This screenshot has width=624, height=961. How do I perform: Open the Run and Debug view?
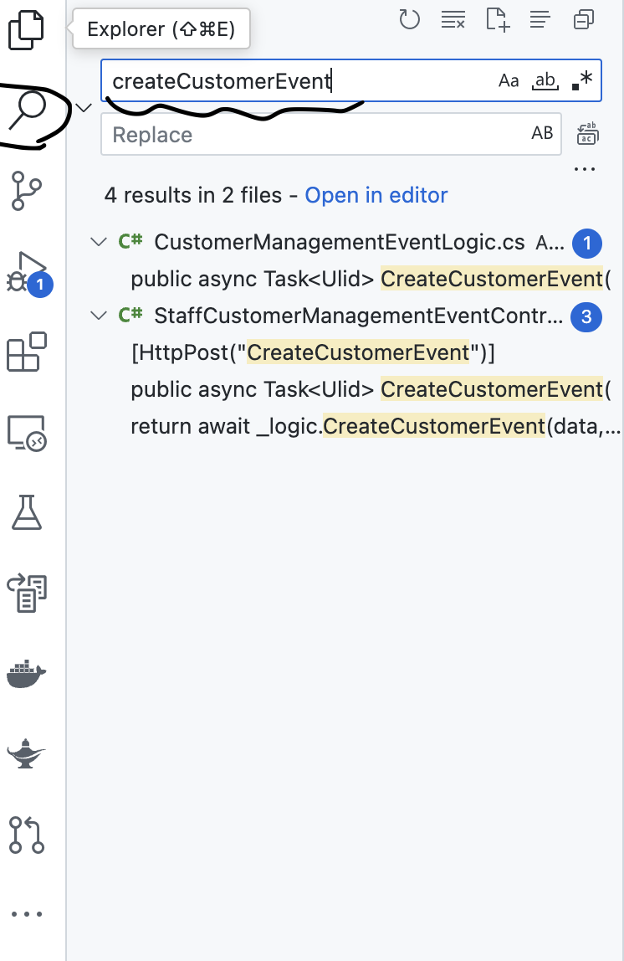pos(28,271)
